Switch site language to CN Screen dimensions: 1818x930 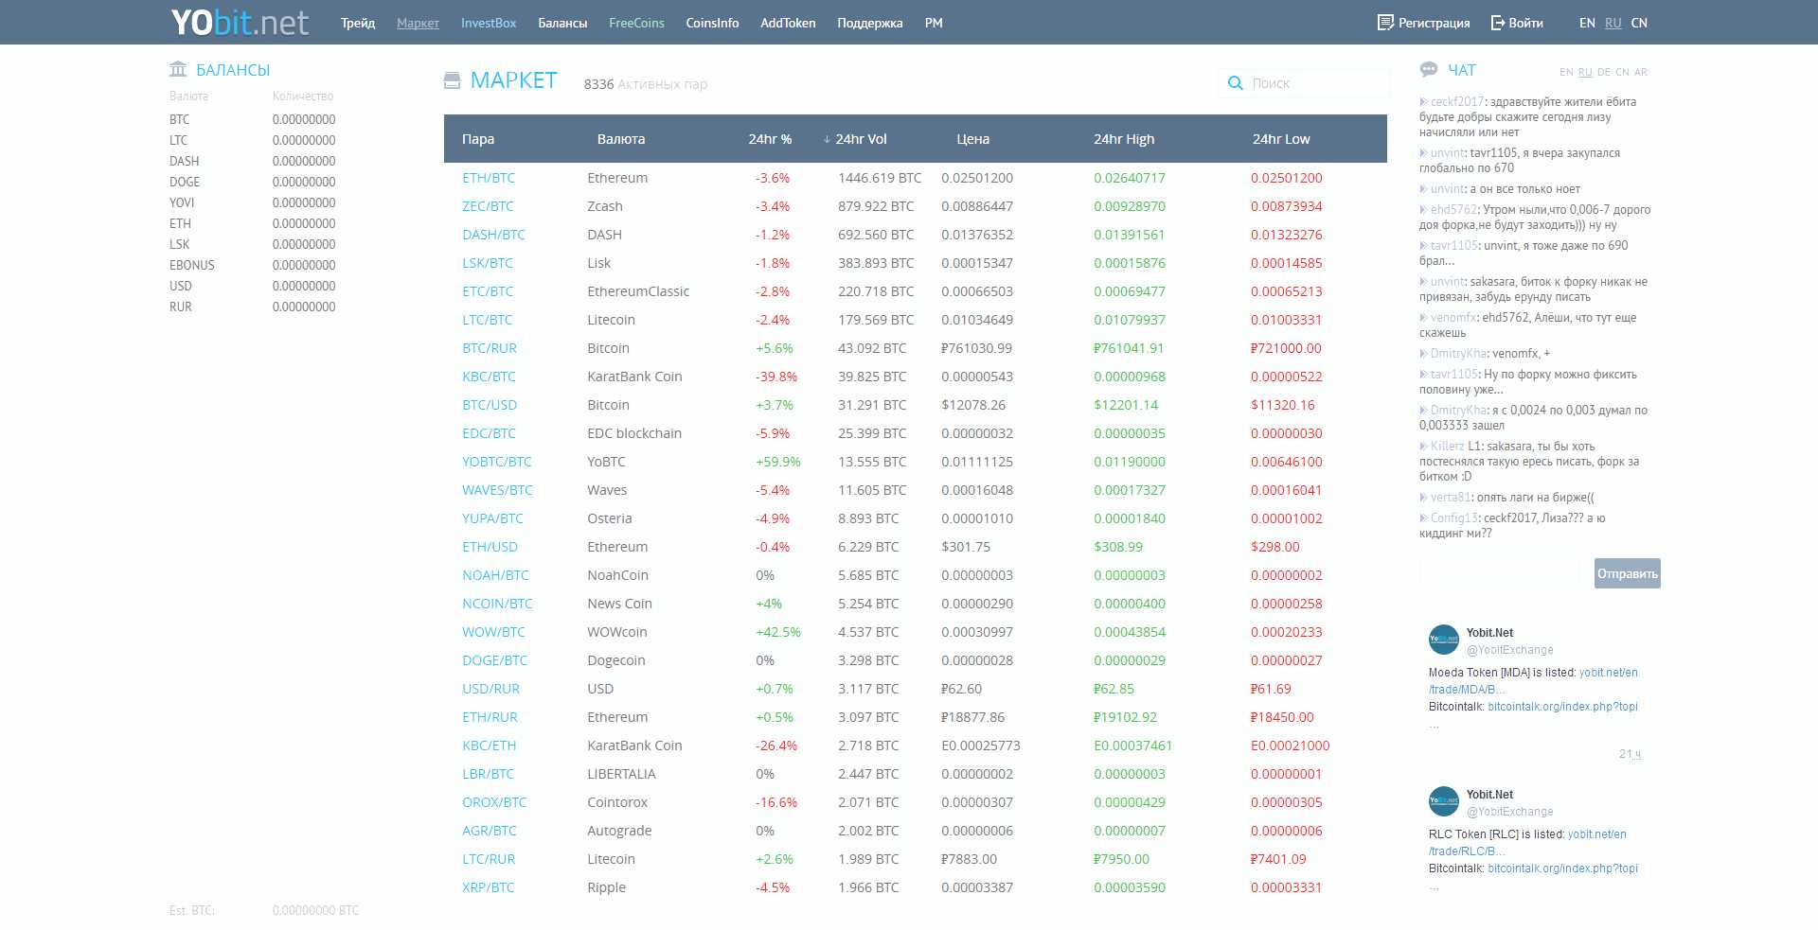tap(1639, 23)
